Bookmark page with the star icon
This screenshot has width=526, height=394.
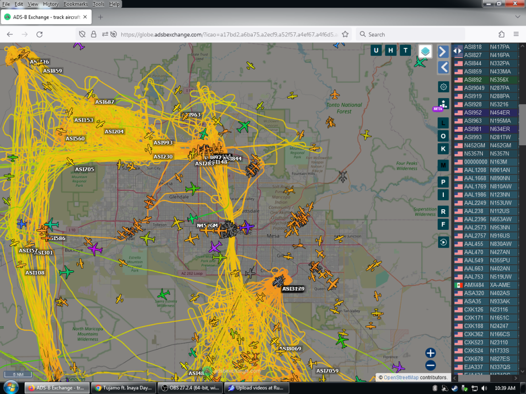click(345, 34)
